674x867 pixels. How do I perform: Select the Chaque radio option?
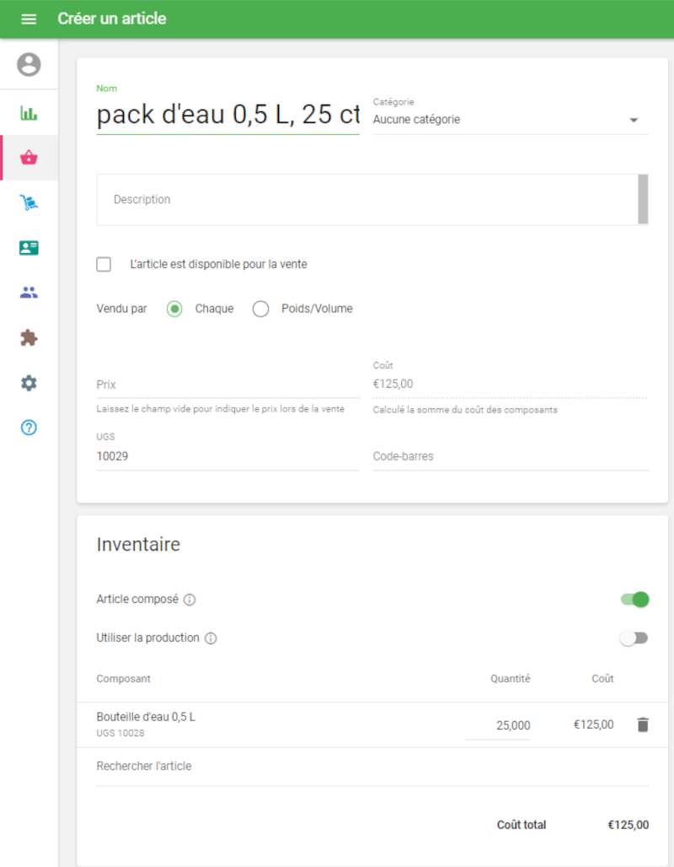[174, 310]
